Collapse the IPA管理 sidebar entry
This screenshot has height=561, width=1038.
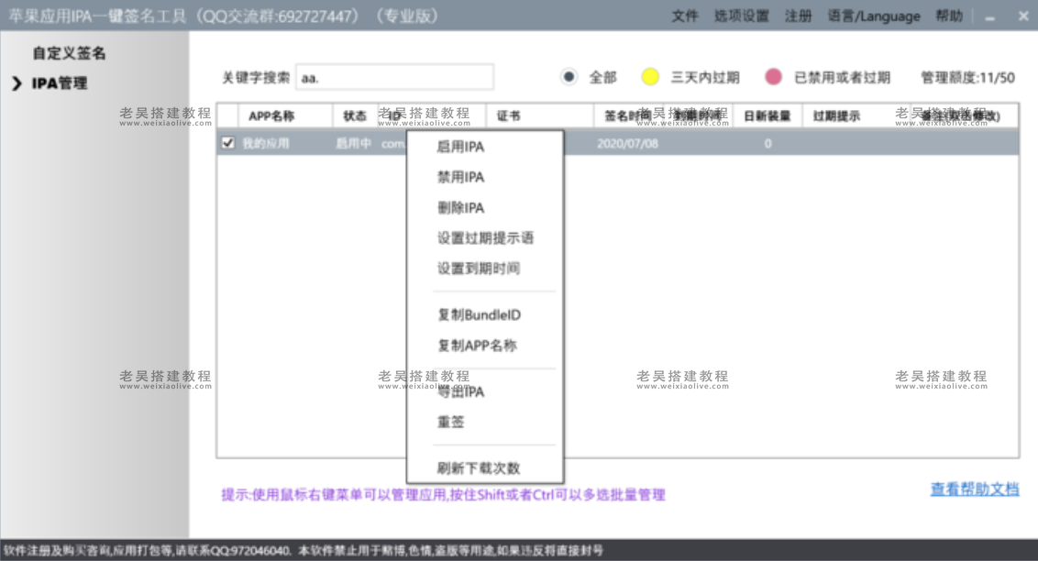point(17,82)
